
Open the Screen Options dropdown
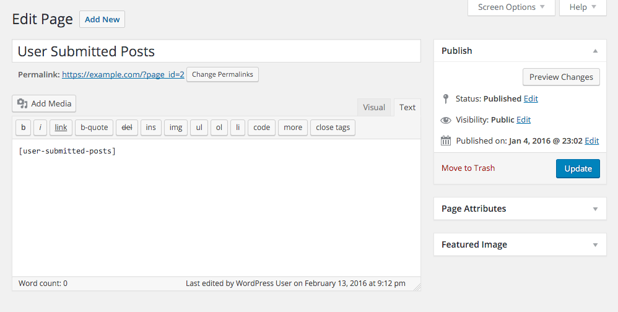[511, 7]
